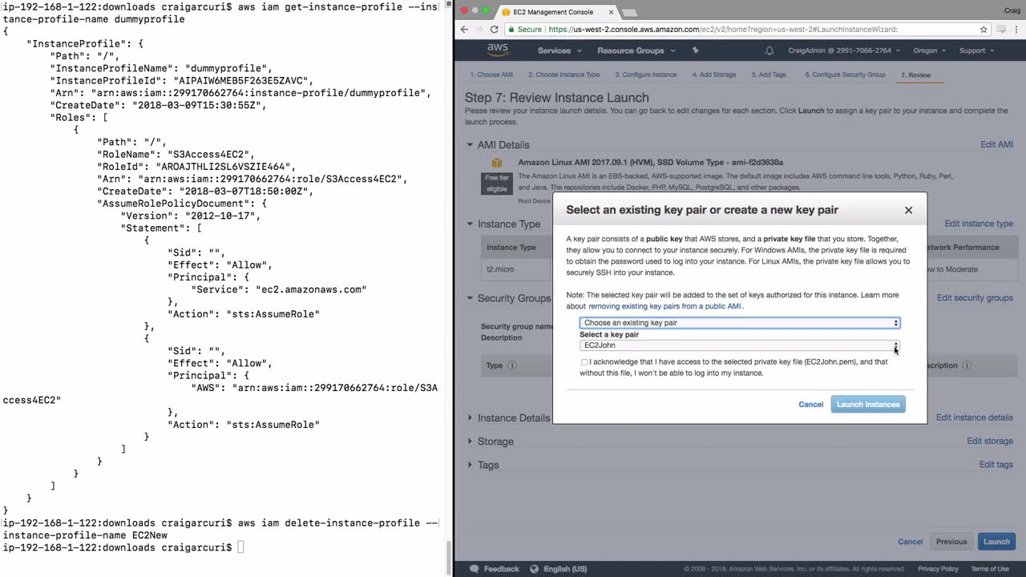Click the pin shortcuts icon in AWS navbar
Viewport: 1026px width, 577px height.
click(695, 50)
